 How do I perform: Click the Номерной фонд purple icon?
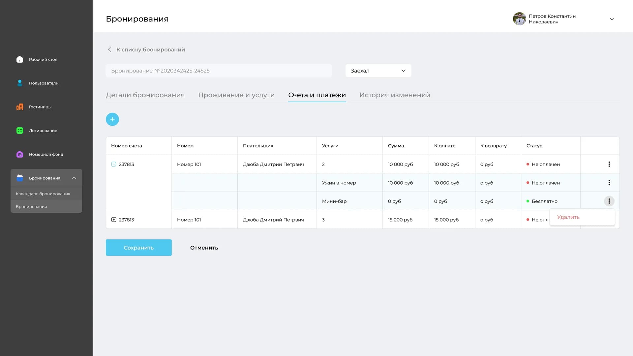click(x=20, y=154)
